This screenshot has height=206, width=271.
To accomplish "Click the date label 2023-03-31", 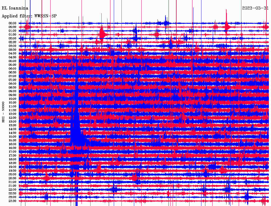I will pos(255,8).
